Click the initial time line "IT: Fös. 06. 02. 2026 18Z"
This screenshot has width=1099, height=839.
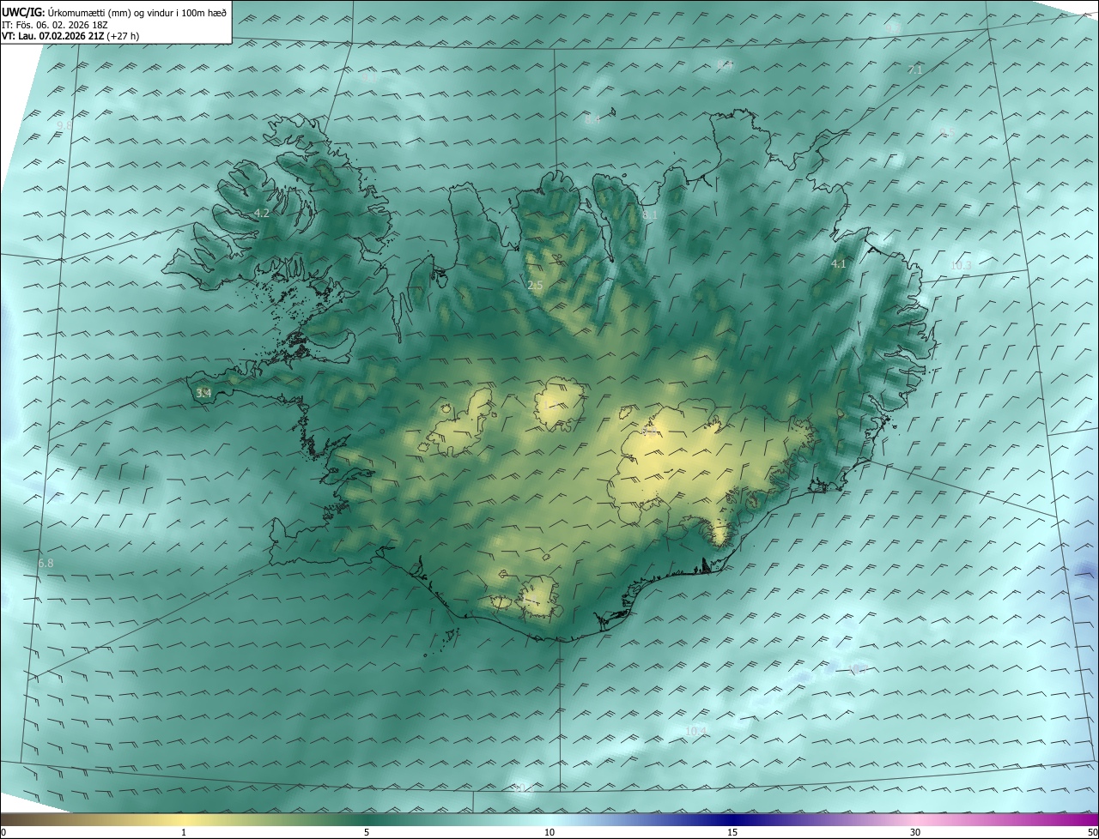[x=55, y=25]
